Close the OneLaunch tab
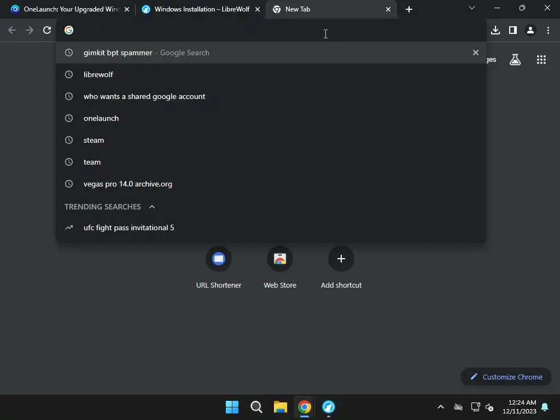The image size is (560, 420). 127,9
